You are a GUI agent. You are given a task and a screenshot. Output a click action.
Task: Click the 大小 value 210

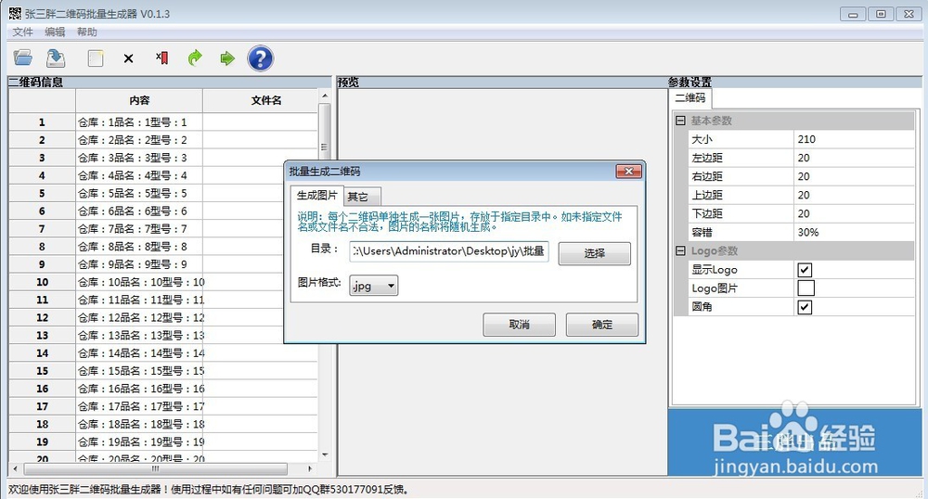tap(854, 139)
